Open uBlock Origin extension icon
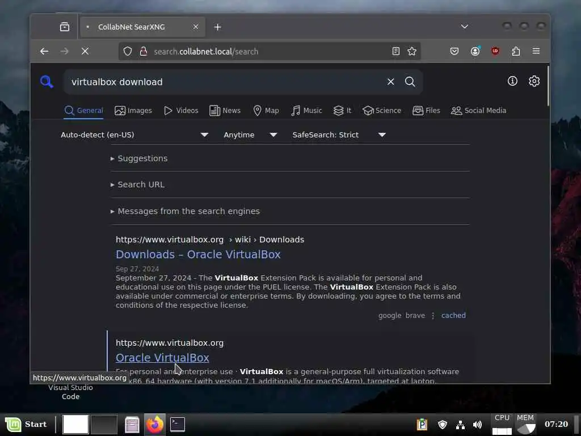Screen dimensions: 581x436 (495, 51)
